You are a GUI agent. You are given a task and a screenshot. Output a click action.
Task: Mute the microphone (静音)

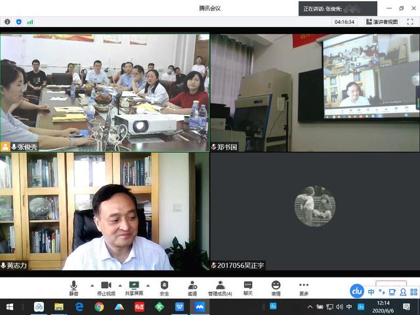73,287
